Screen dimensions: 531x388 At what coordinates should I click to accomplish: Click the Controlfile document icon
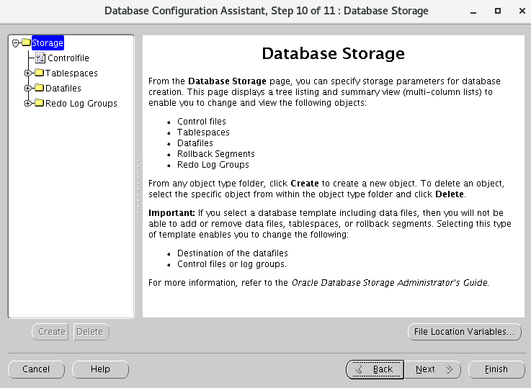40,58
